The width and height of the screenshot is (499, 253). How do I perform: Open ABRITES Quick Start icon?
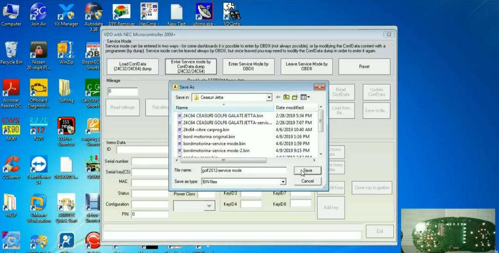(66, 208)
